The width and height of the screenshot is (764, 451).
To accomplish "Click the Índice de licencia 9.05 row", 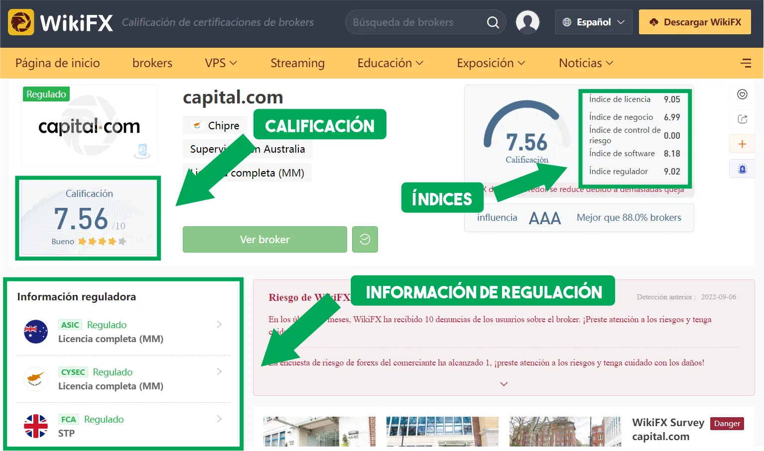I will tap(635, 99).
